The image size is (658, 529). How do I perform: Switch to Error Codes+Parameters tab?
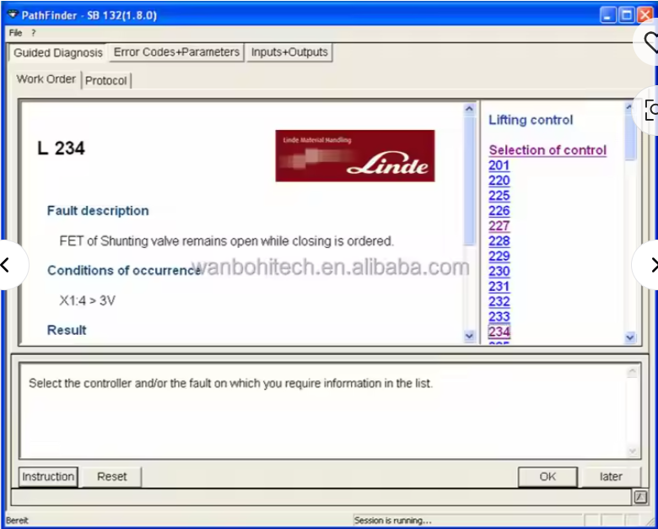[176, 52]
